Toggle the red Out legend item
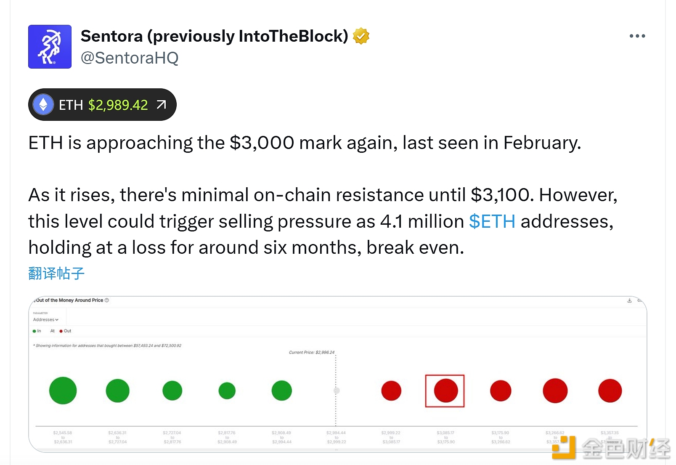This screenshot has width=676, height=465. pyautogui.click(x=66, y=331)
